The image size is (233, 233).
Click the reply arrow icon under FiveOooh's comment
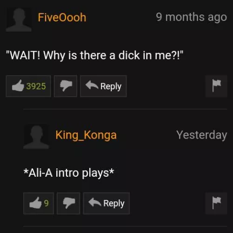(92, 85)
